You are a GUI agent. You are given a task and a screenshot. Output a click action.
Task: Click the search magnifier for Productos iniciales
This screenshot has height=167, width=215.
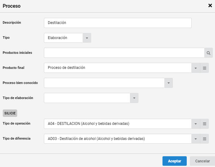209,53
